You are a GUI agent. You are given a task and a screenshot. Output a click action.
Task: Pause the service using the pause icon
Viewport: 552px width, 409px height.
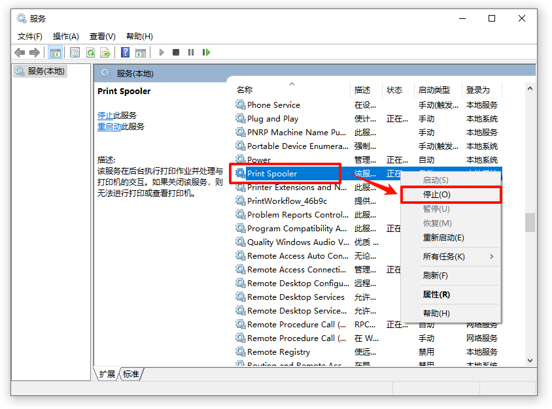click(190, 52)
